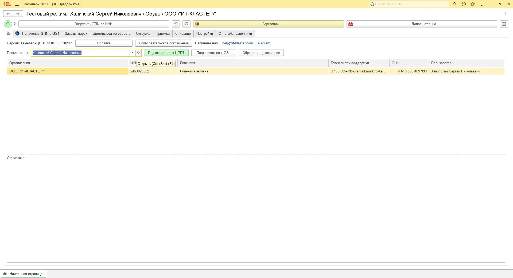Screen dimensions: 513x278
Task: Select the first tab with users icon
Action: 9,33
